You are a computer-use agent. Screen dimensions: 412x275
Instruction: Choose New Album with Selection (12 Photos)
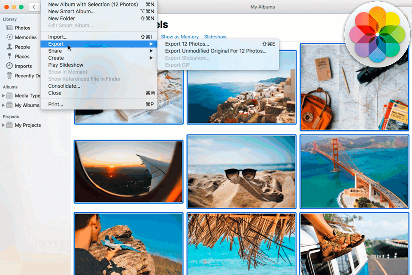click(x=99, y=4)
